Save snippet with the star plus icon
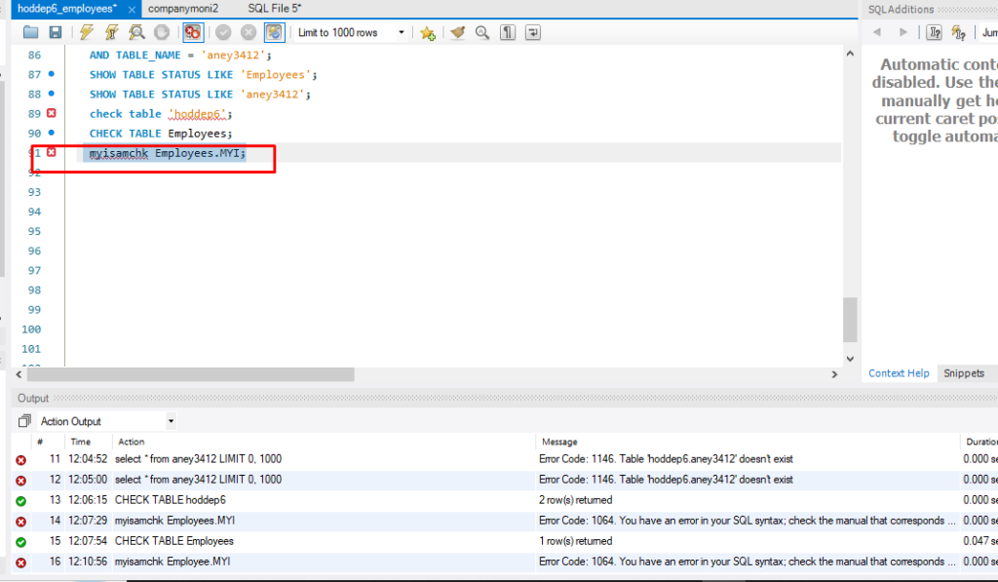This screenshot has width=998, height=582. click(x=427, y=32)
